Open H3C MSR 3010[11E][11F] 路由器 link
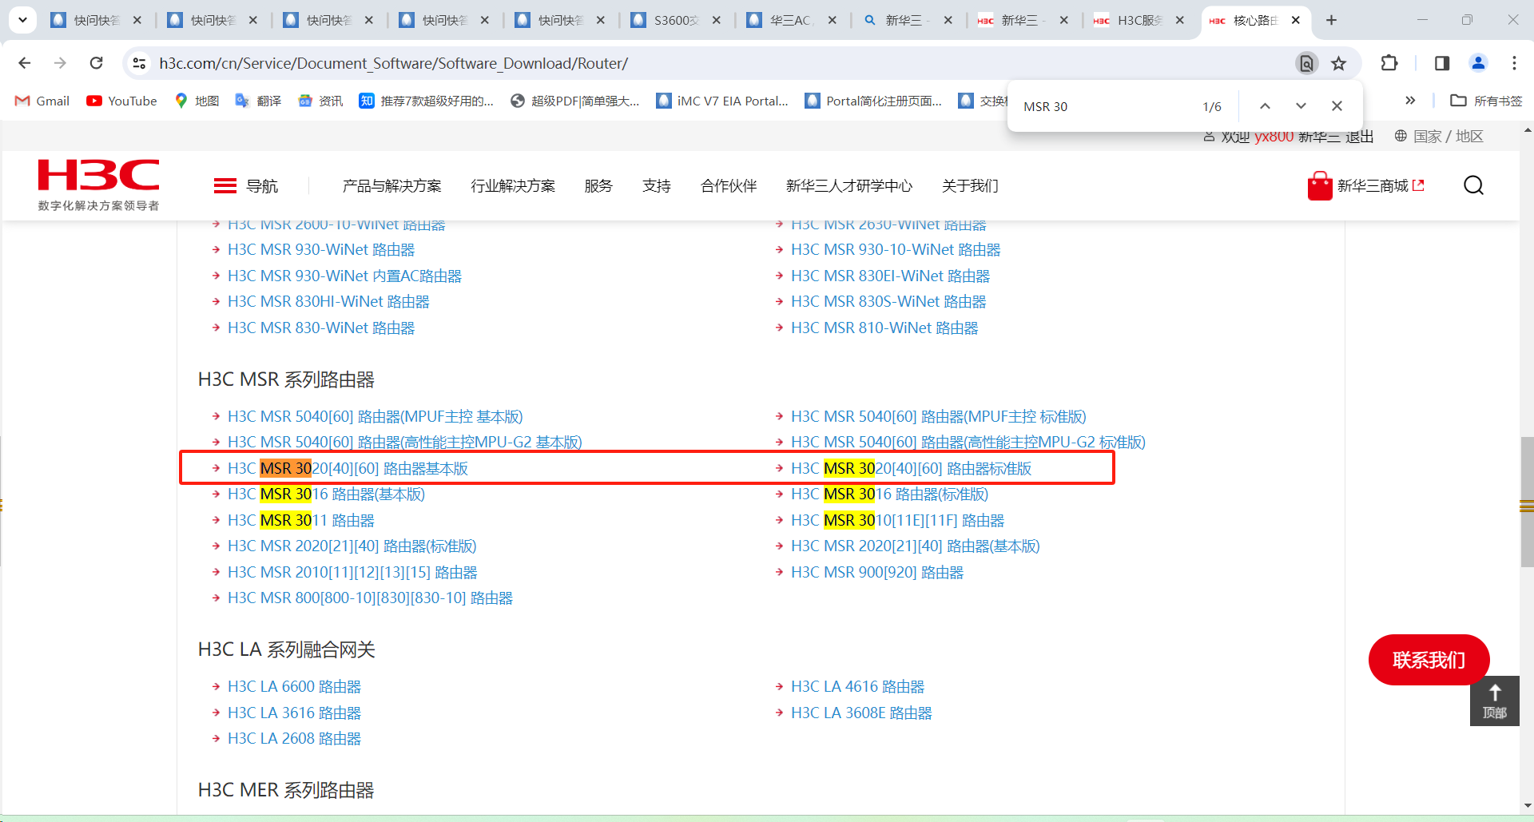Viewport: 1534px width, 822px height. click(x=897, y=520)
